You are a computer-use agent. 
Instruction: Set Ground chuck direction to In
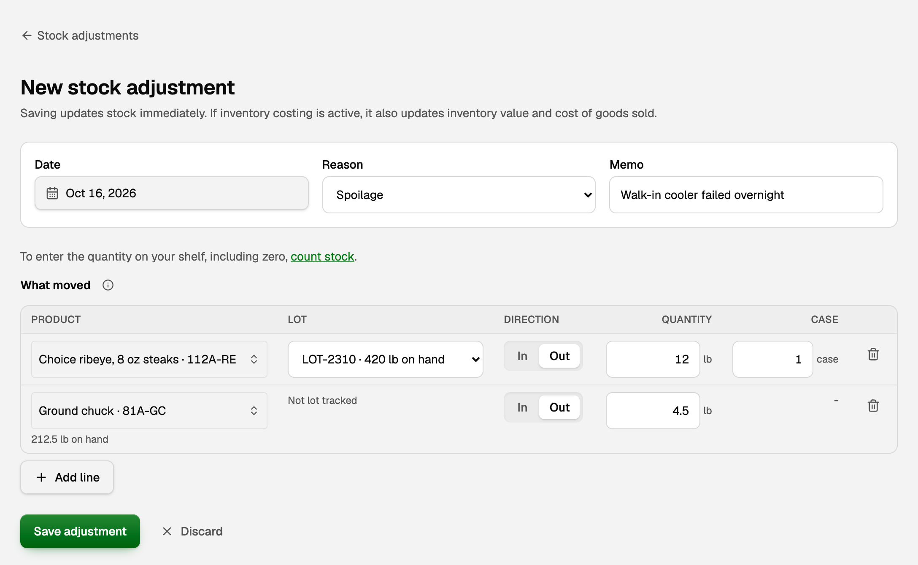(522, 407)
